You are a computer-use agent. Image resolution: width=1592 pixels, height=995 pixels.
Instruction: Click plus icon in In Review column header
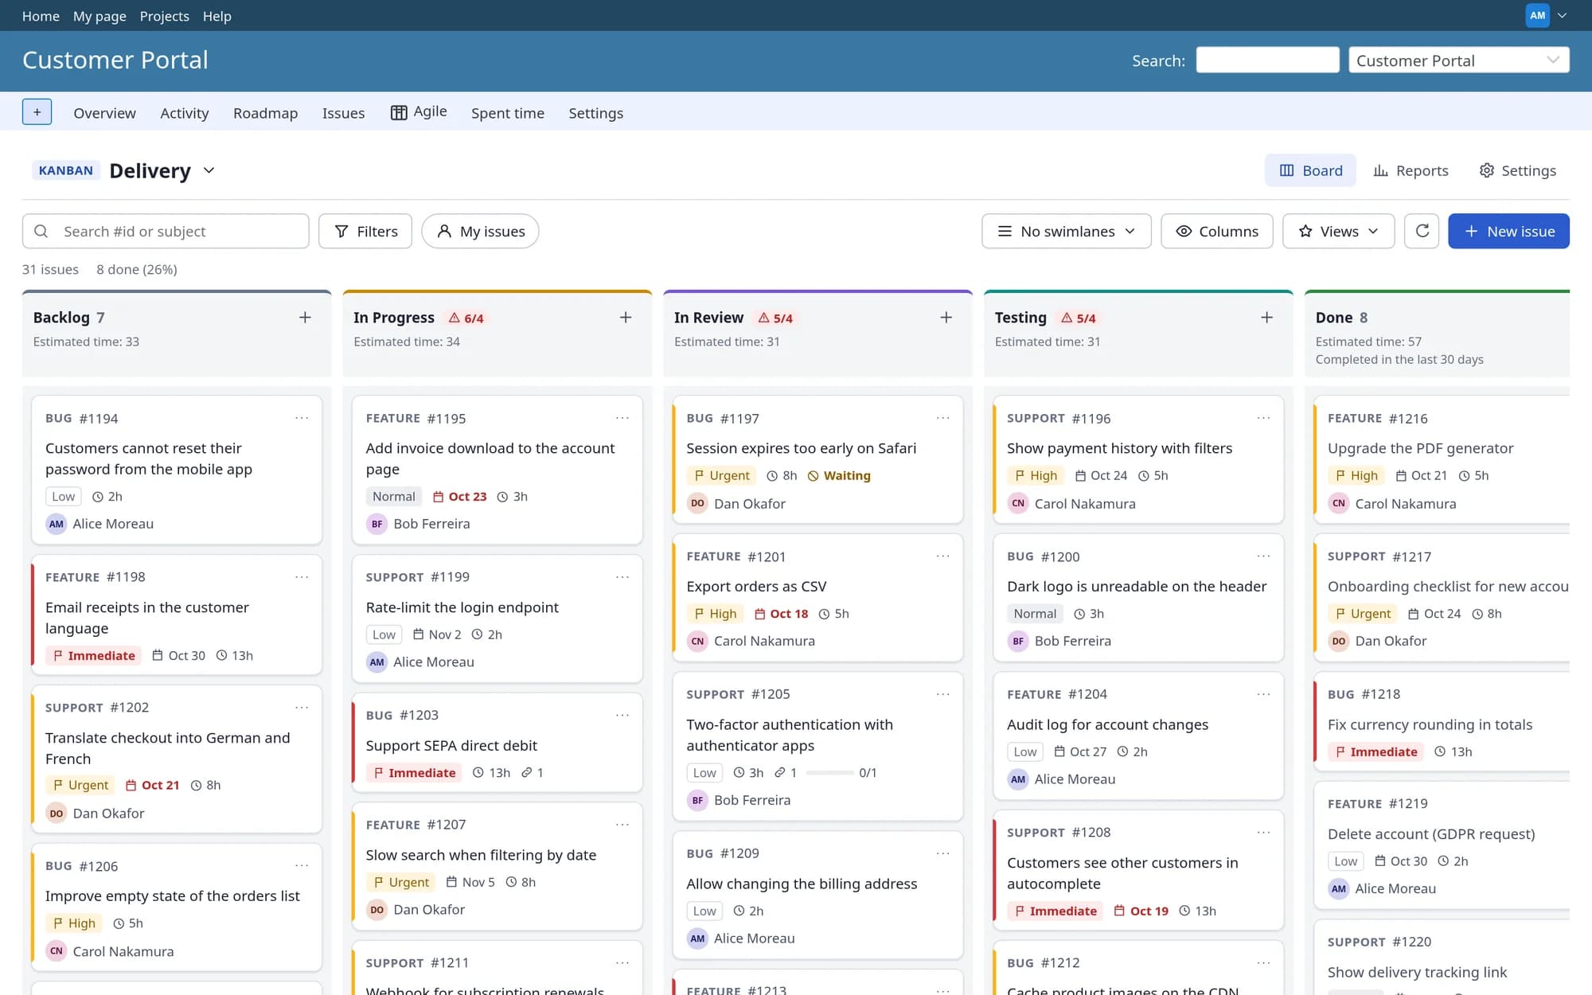point(946,318)
